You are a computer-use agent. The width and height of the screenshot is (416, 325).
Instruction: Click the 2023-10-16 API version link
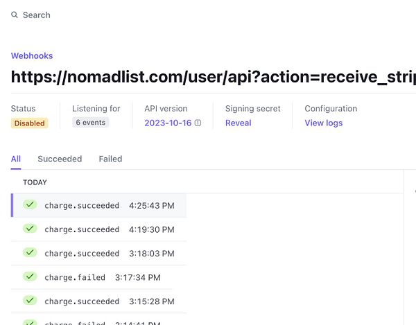168,123
